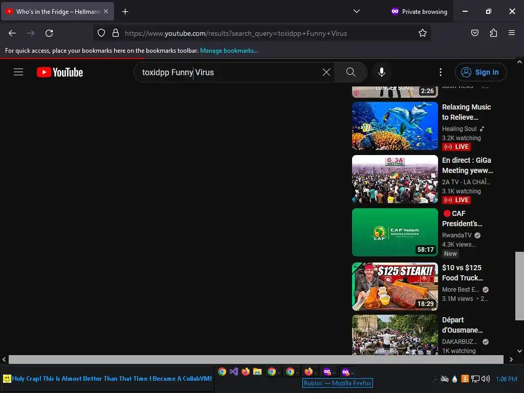
Task: Open the water droplet tray icon
Action: (x=454, y=379)
